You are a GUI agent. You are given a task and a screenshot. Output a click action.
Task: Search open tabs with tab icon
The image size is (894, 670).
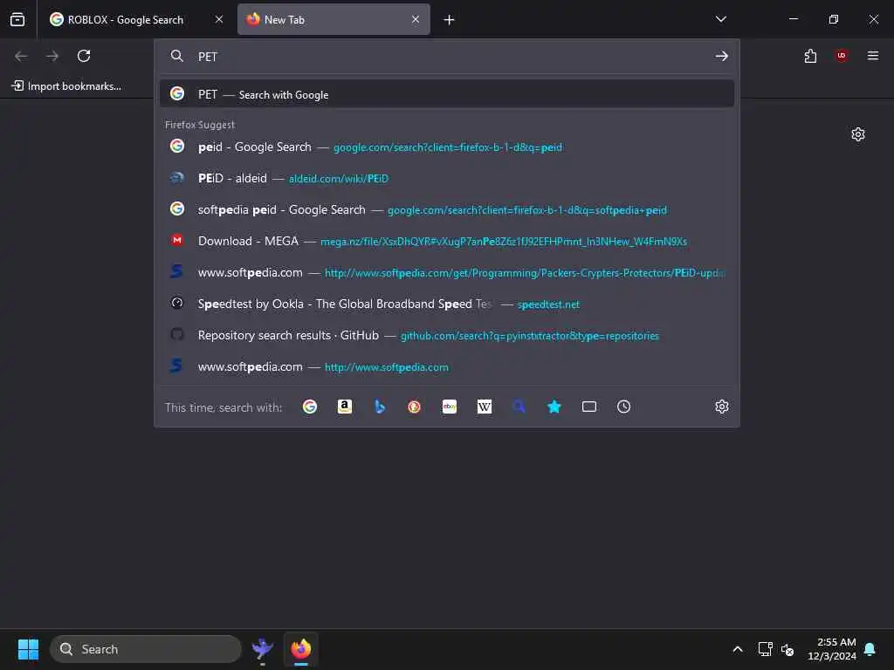pos(589,407)
